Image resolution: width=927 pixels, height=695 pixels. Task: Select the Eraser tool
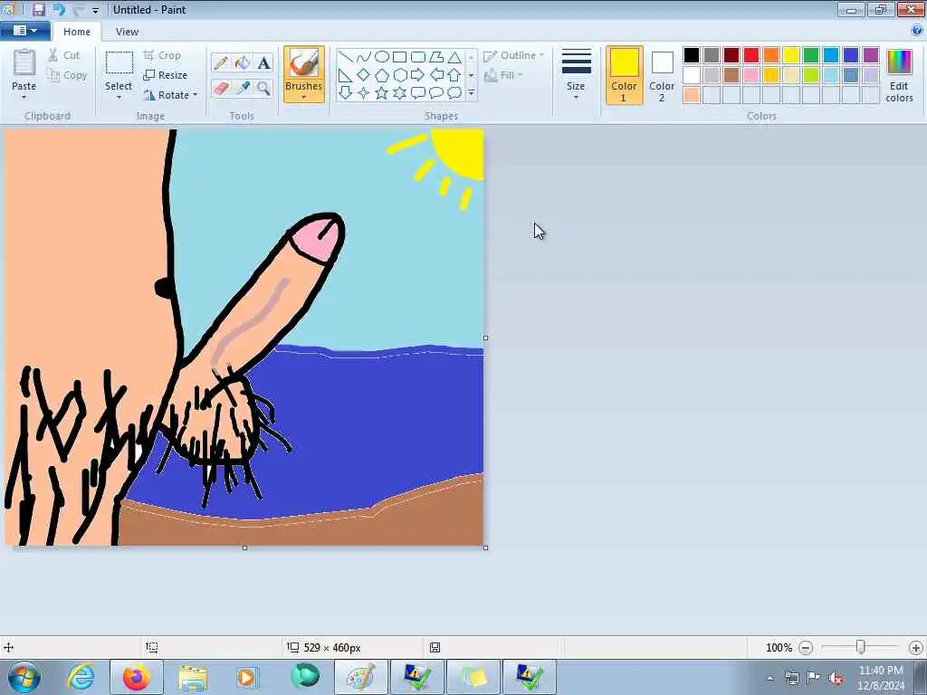coord(221,89)
